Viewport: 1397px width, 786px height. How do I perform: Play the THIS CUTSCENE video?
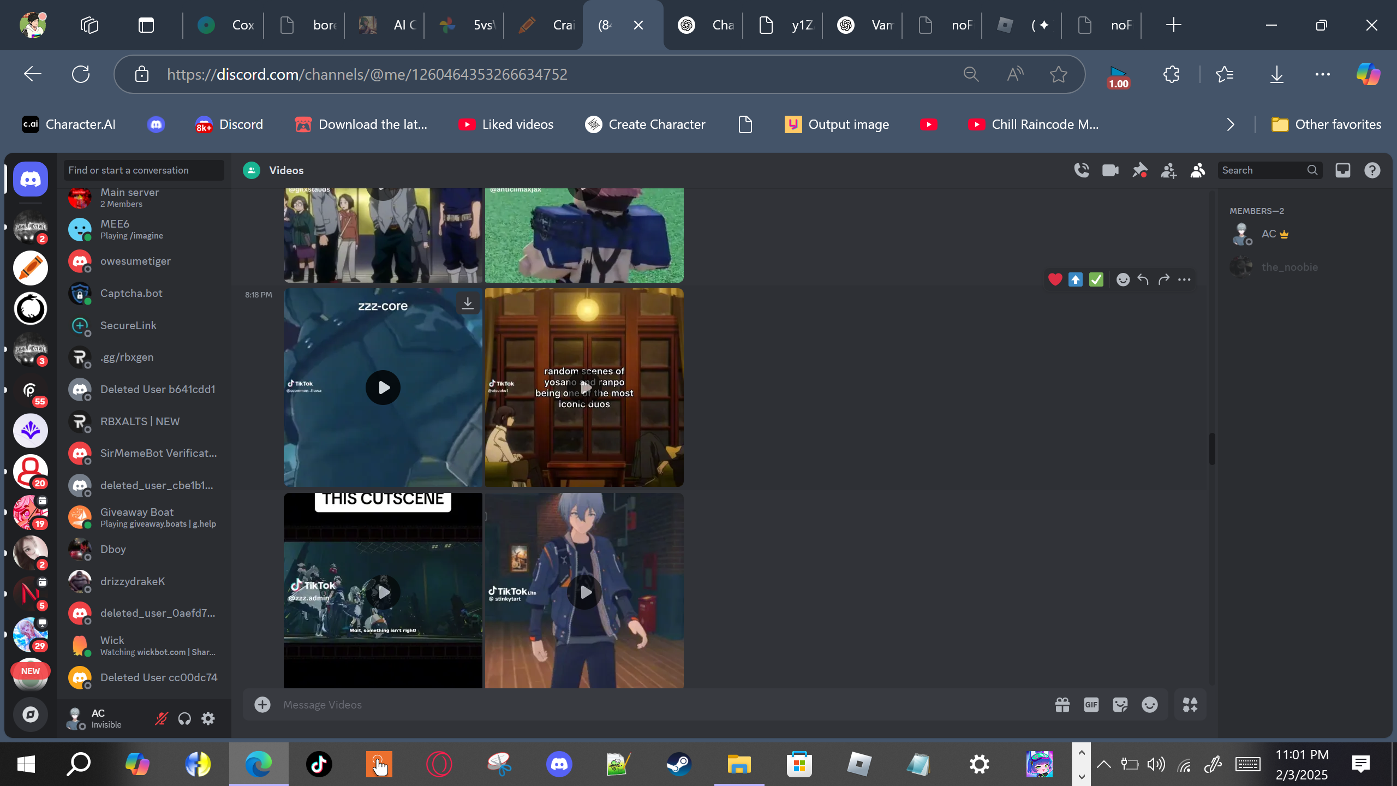pyautogui.click(x=383, y=592)
